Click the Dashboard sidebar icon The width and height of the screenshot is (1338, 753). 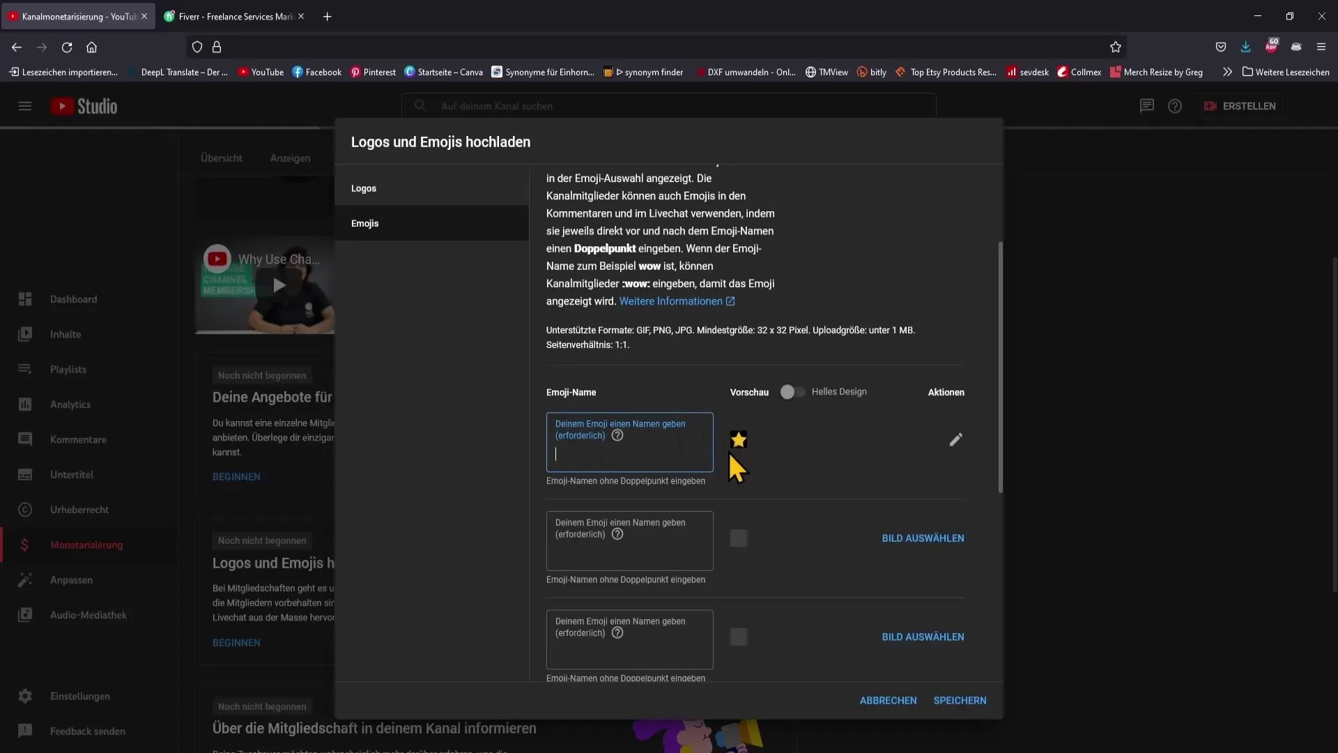[x=25, y=299]
